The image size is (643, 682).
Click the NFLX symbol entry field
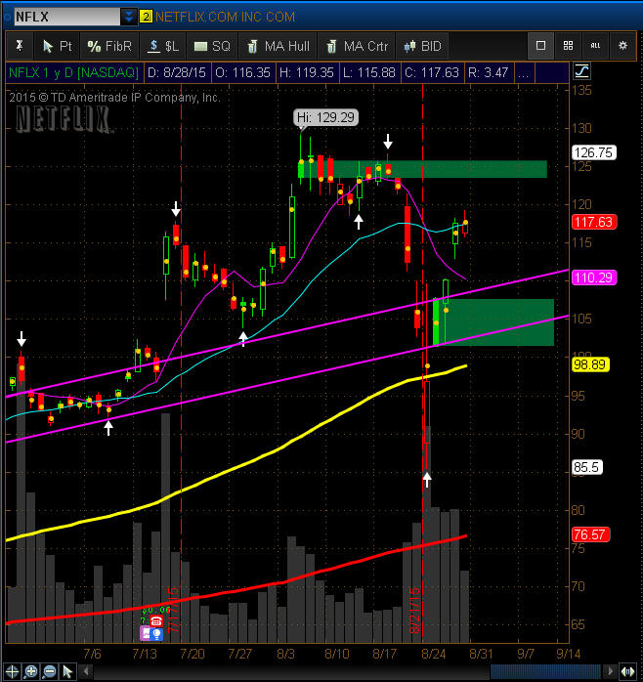click(x=67, y=17)
